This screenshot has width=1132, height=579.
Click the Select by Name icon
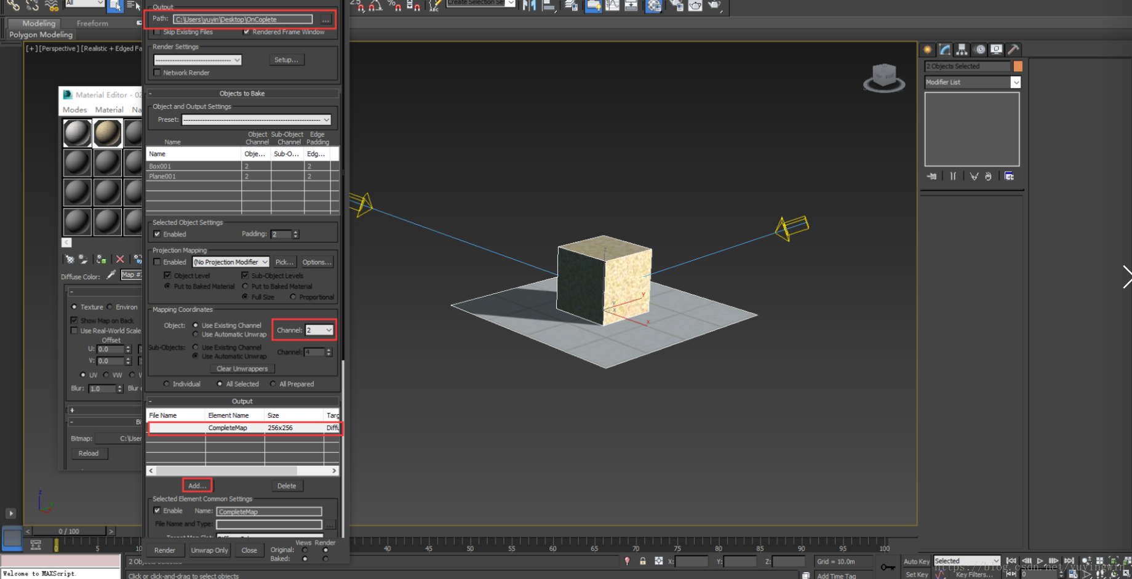[133, 6]
